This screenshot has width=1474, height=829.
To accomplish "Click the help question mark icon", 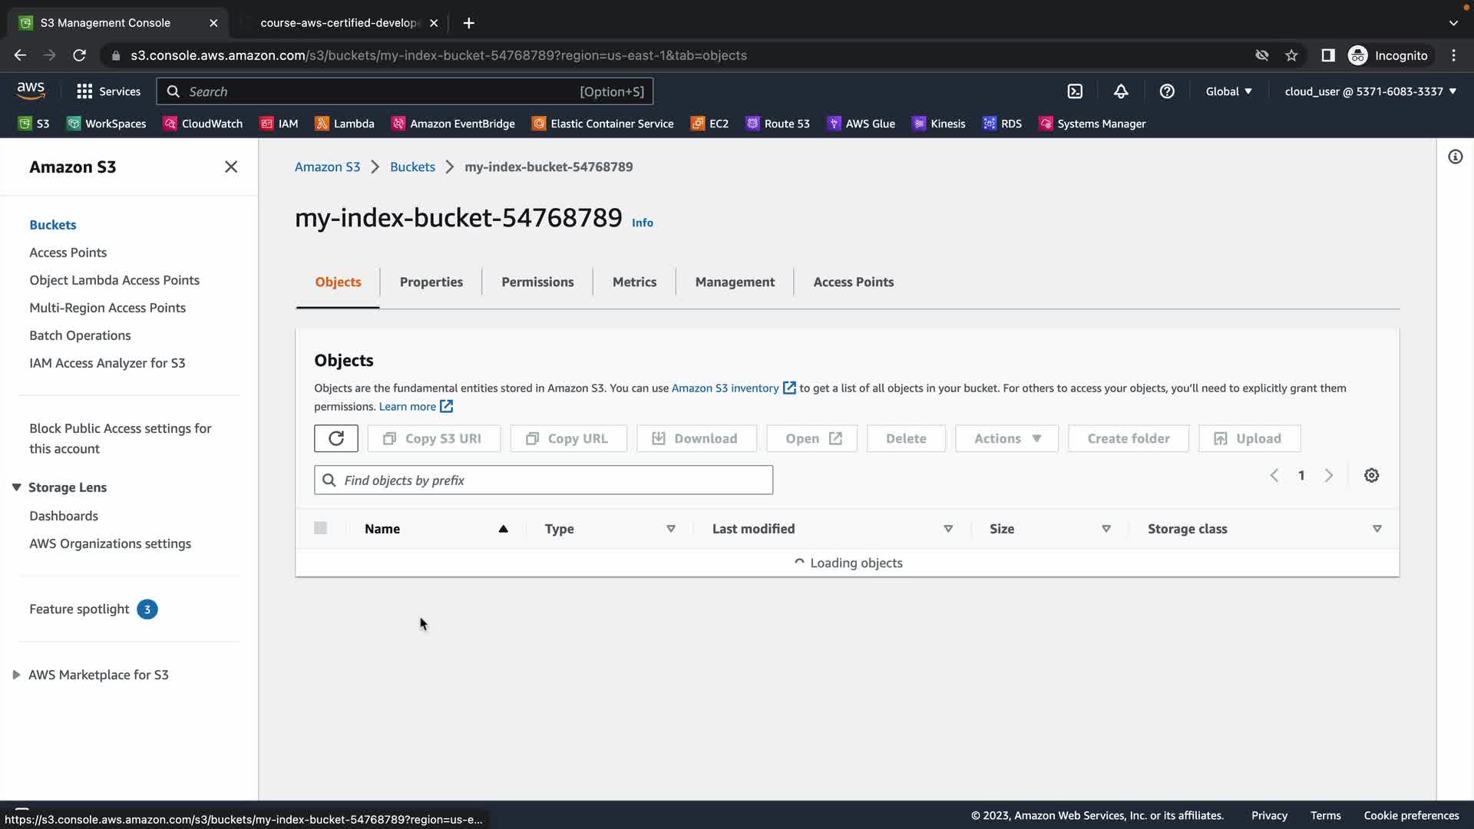I will (x=1167, y=91).
